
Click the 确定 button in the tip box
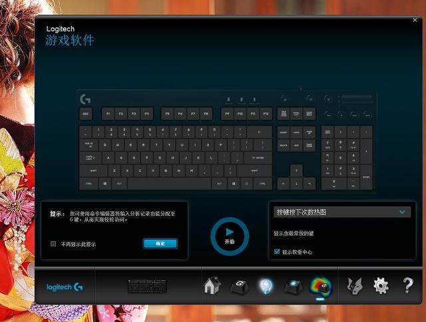click(x=160, y=244)
